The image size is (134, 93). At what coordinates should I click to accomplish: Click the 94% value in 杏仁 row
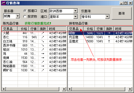click(34, 37)
